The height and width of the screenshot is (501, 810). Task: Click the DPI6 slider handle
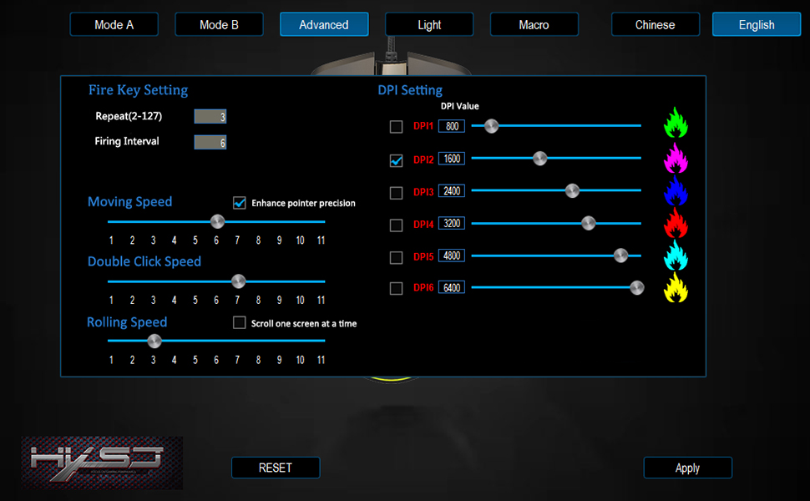[637, 288]
